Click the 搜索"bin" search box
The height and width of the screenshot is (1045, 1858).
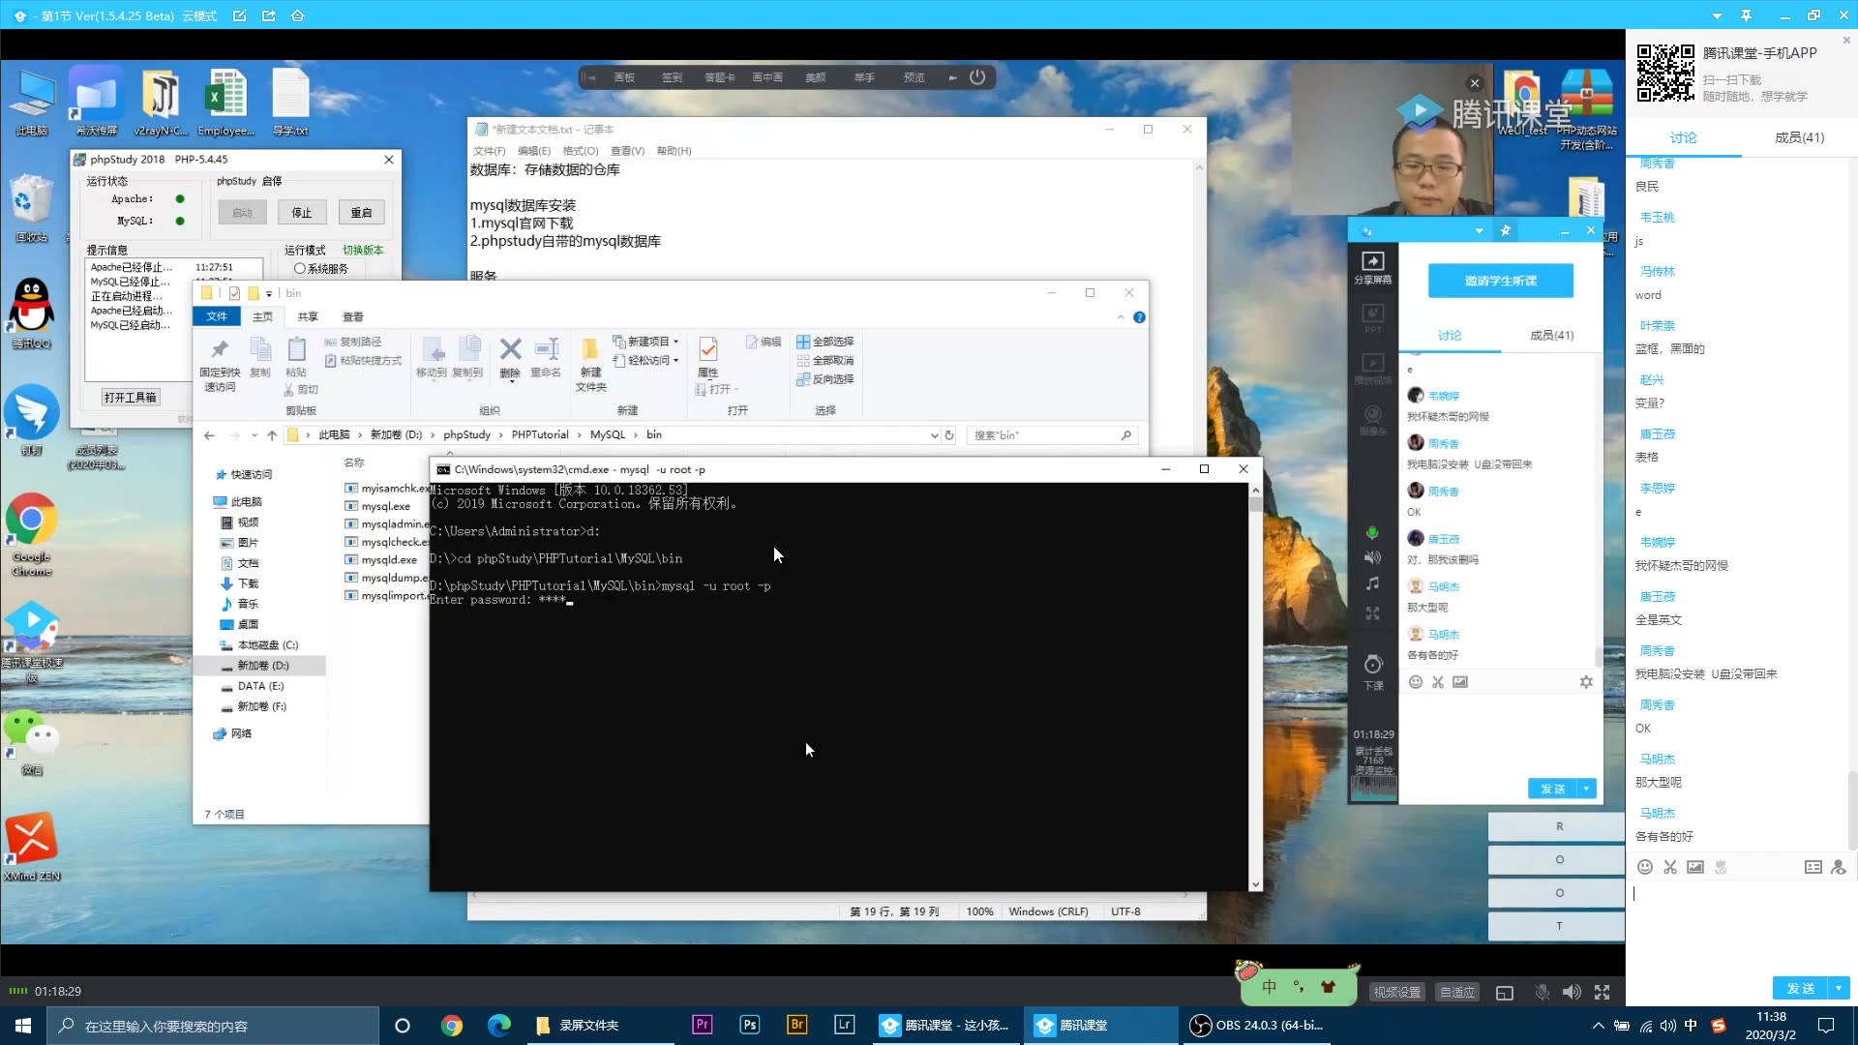pyautogui.click(x=1051, y=435)
